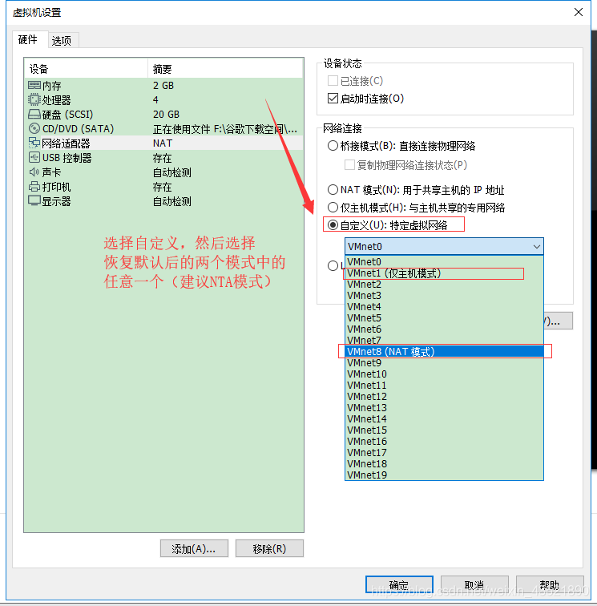
Task: Click the USB controller icon
Action: click(x=34, y=158)
